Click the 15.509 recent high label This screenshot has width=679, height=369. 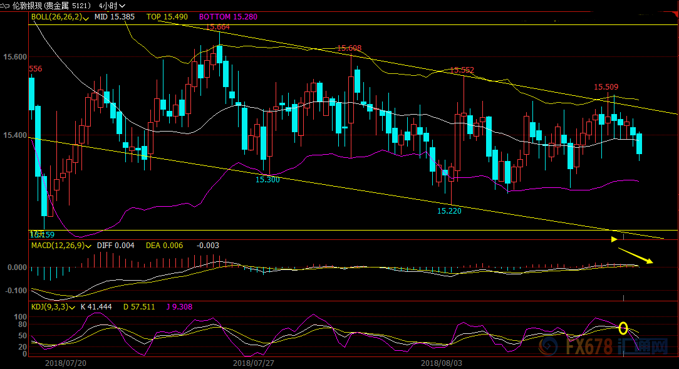pos(606,87)
